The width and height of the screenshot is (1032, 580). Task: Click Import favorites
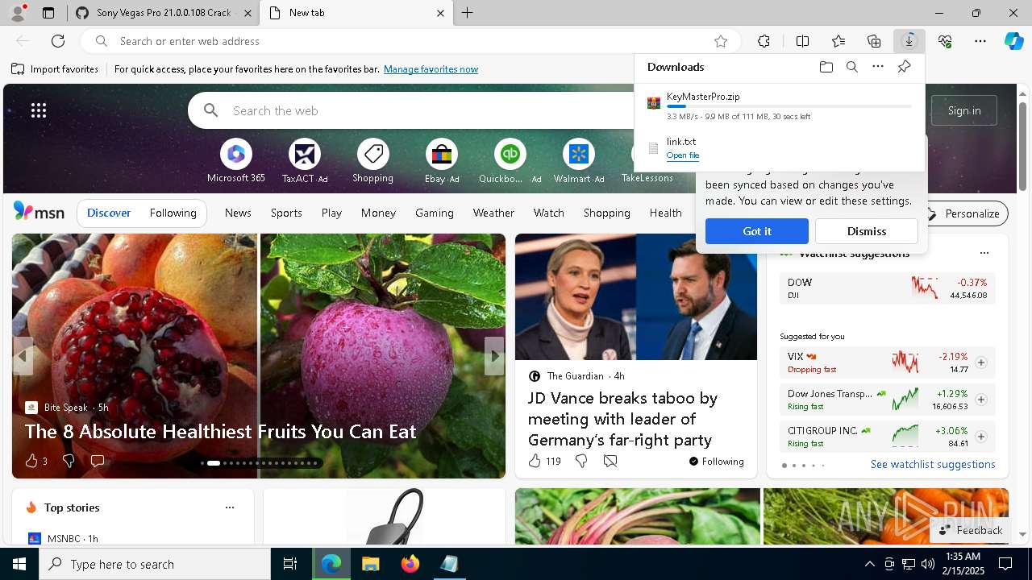tap(55, 69)
